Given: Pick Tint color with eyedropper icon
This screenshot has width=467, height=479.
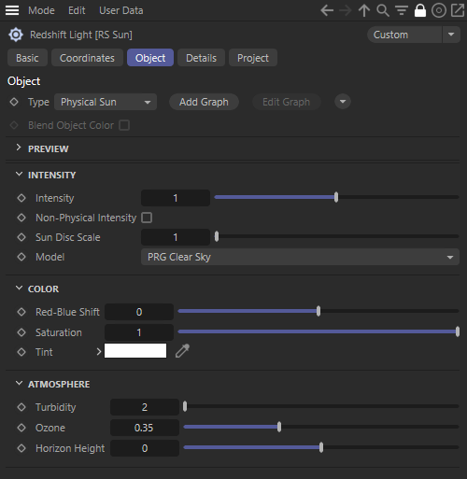Looking at the screenshot, I should click(182, 351).
